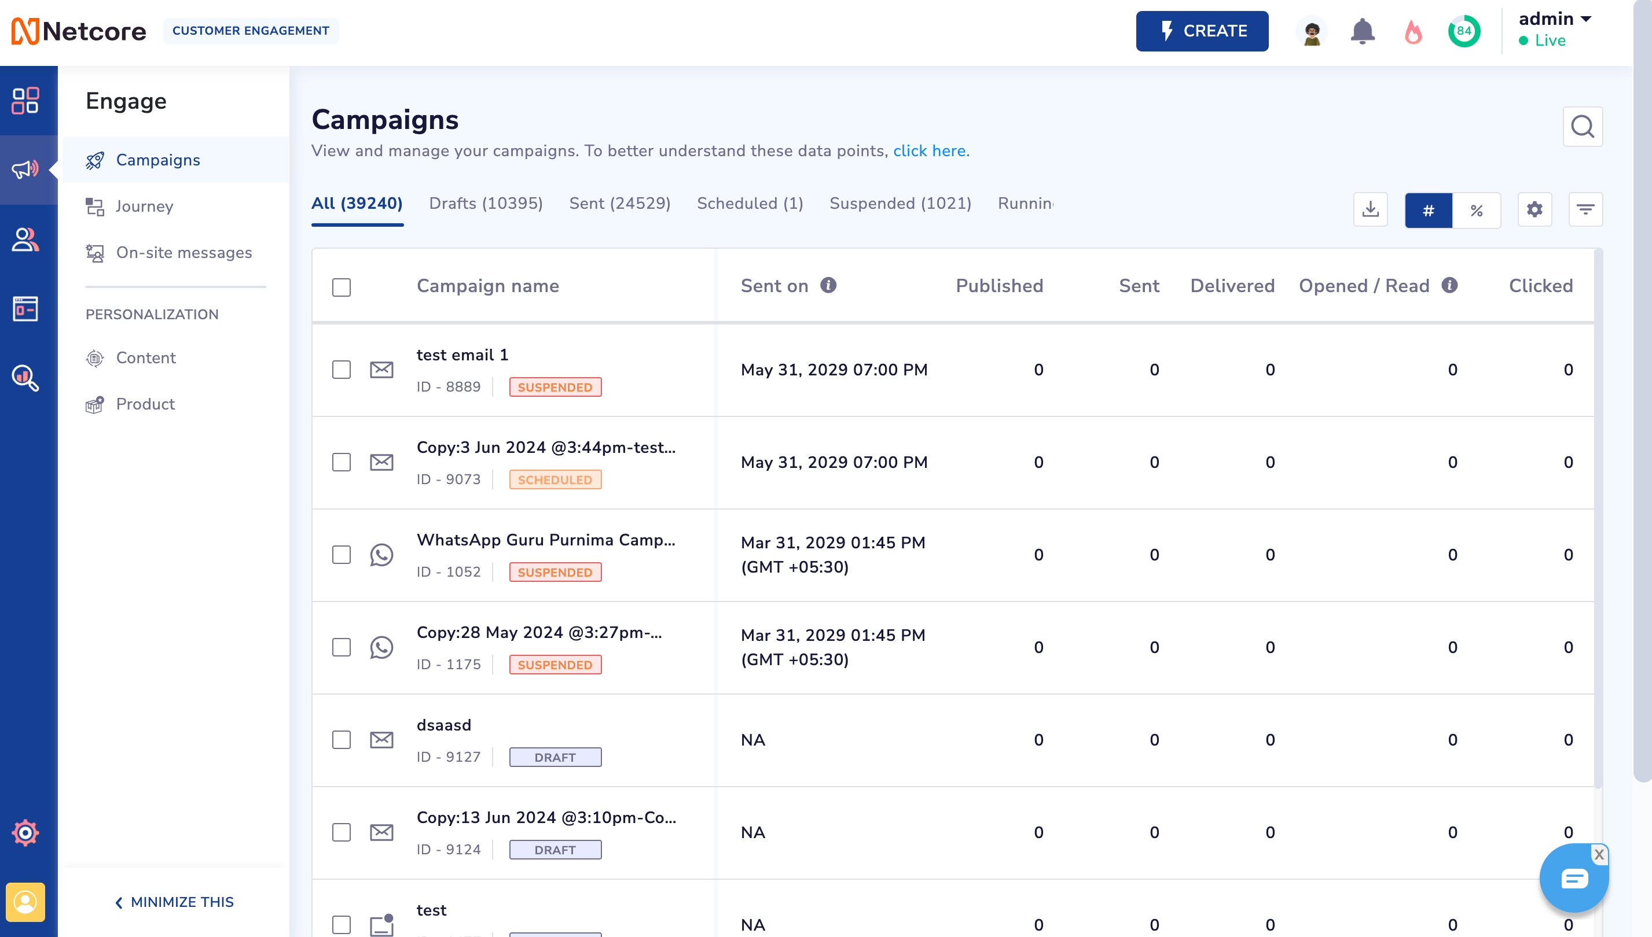Viewport: 1652px width, 937px height.
Task: Select checkbox for Copy:3 Jun 2024 campaign
Action: click(x=342, y=462)
